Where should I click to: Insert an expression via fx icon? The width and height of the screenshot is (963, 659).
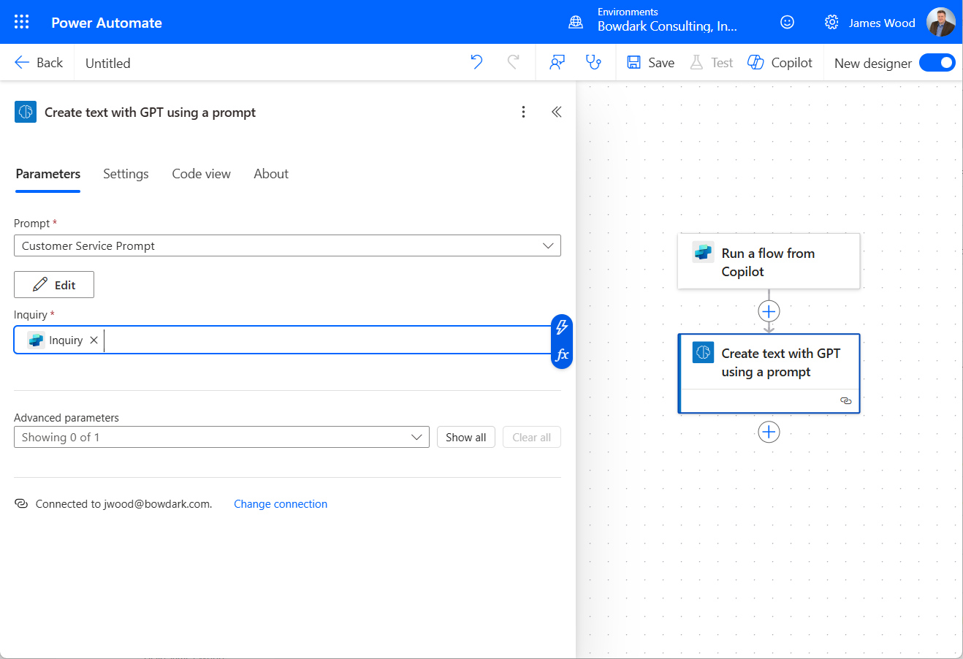coord(562,355)
